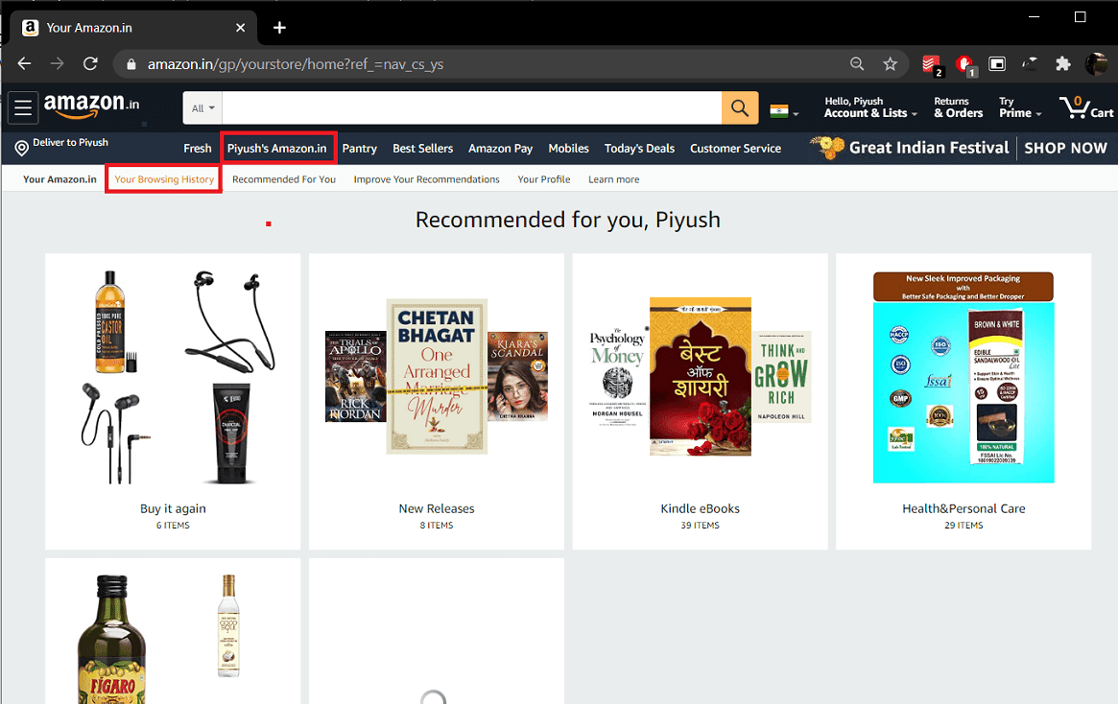Open the browser Extensions puzzle icon
1118x704 pixels.
1061,63
